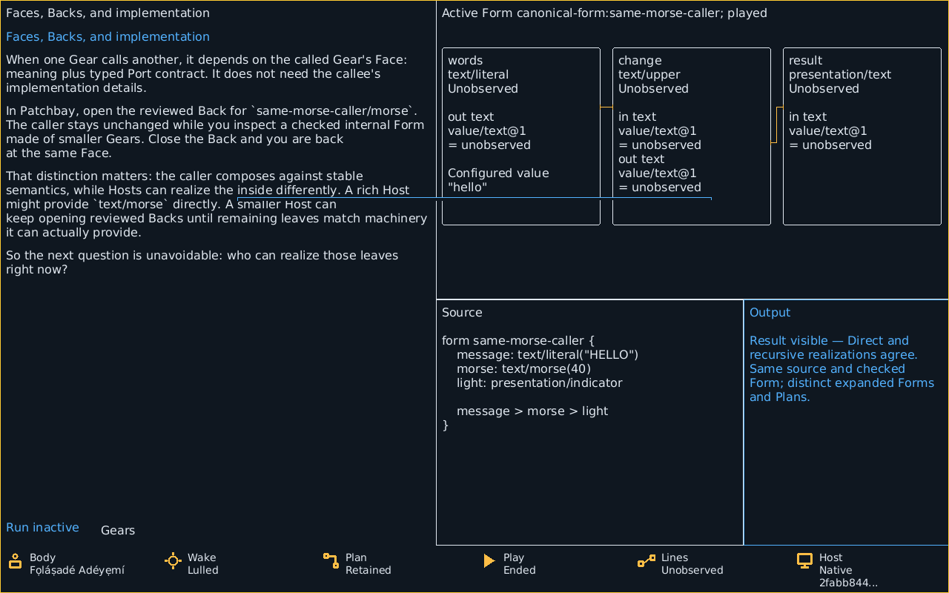Click the '2fabb844...' host hash
The image size is (949, 593).
[848, 583]
